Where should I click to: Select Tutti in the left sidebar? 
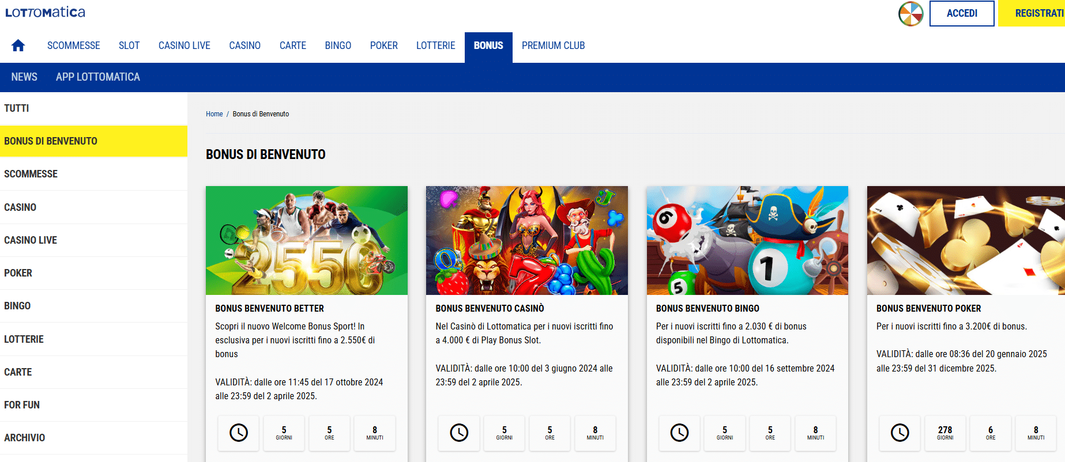coord(17,108)
